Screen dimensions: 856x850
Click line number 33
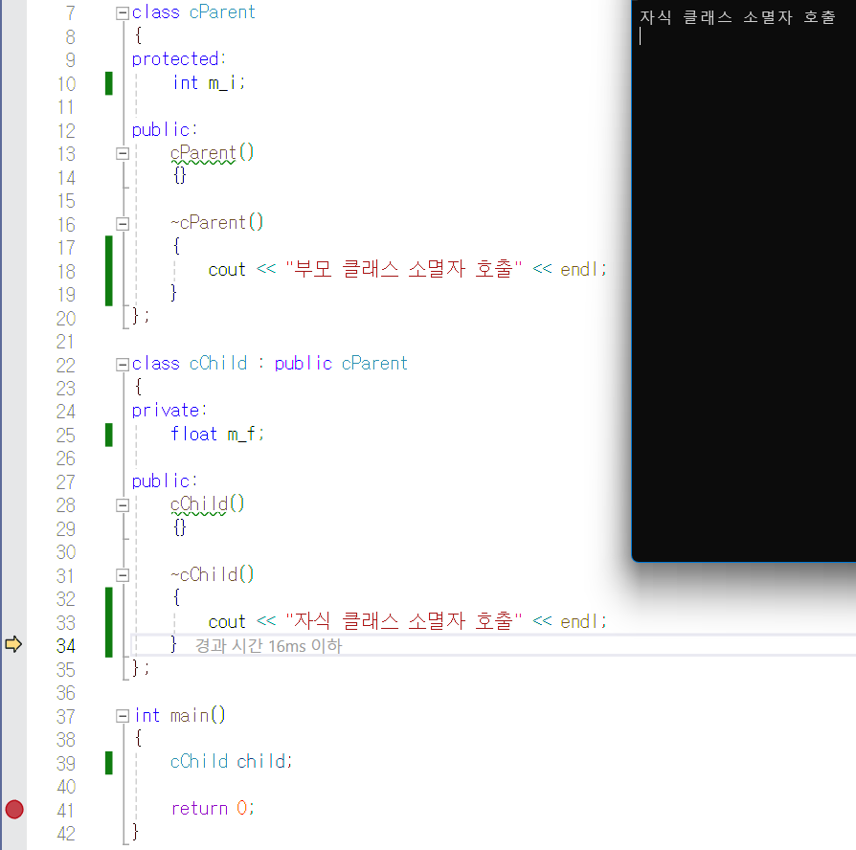coord(66,623)
